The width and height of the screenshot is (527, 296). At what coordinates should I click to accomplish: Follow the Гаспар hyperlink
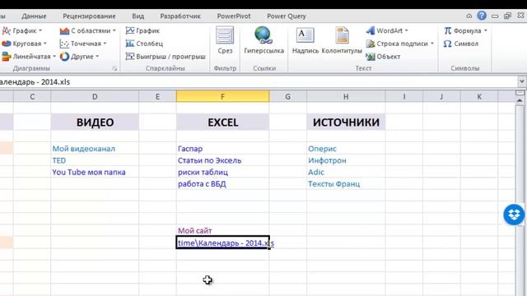coord(190,149)
